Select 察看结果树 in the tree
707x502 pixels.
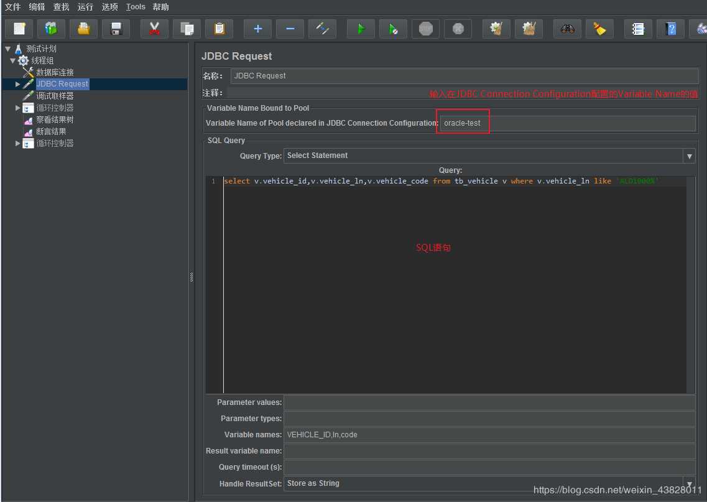click(55, 119)
